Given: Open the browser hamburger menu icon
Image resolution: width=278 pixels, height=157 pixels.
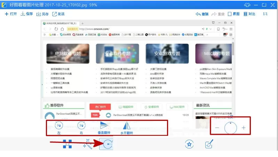Looking at the screenshot, I should (x=231, y=29).
